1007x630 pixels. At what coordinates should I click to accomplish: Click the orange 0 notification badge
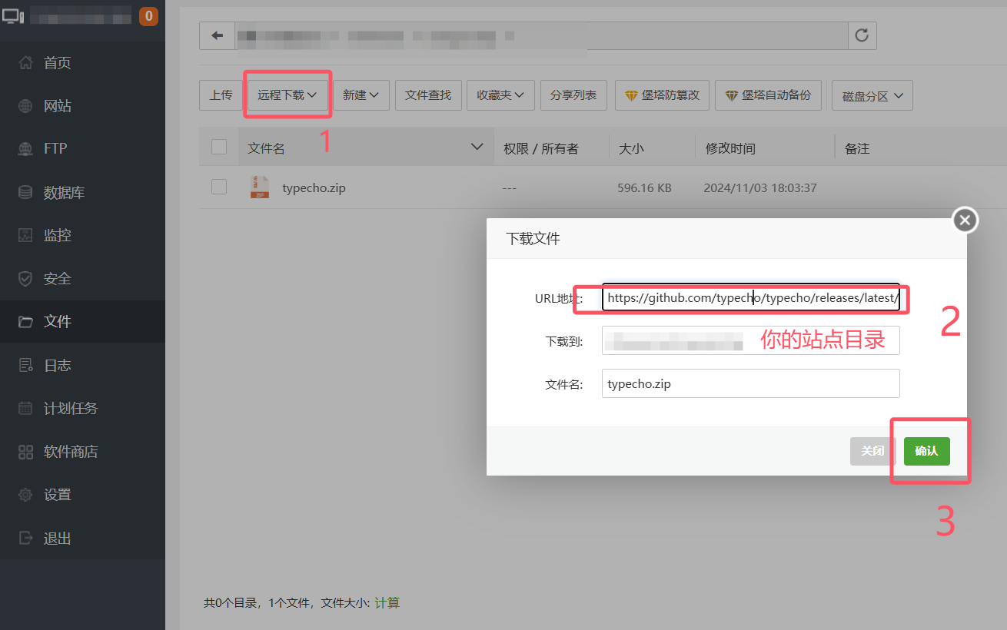pos(148,15)
